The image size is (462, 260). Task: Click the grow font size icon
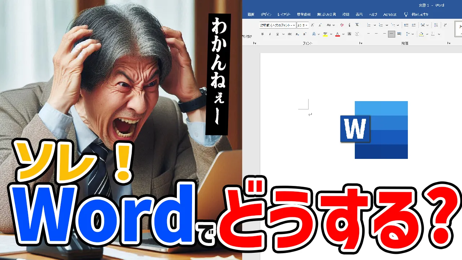[x=312, y=25]
